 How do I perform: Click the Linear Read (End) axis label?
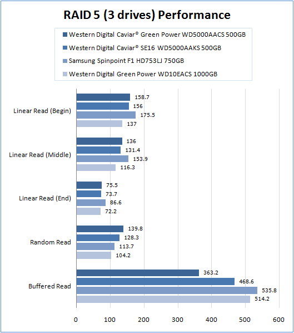click(45, 198)
